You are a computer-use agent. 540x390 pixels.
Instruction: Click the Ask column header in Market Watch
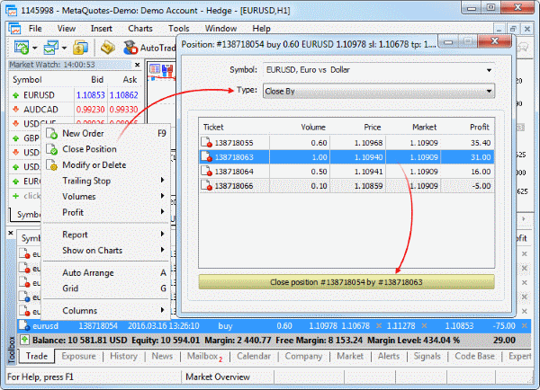[130, 80]
